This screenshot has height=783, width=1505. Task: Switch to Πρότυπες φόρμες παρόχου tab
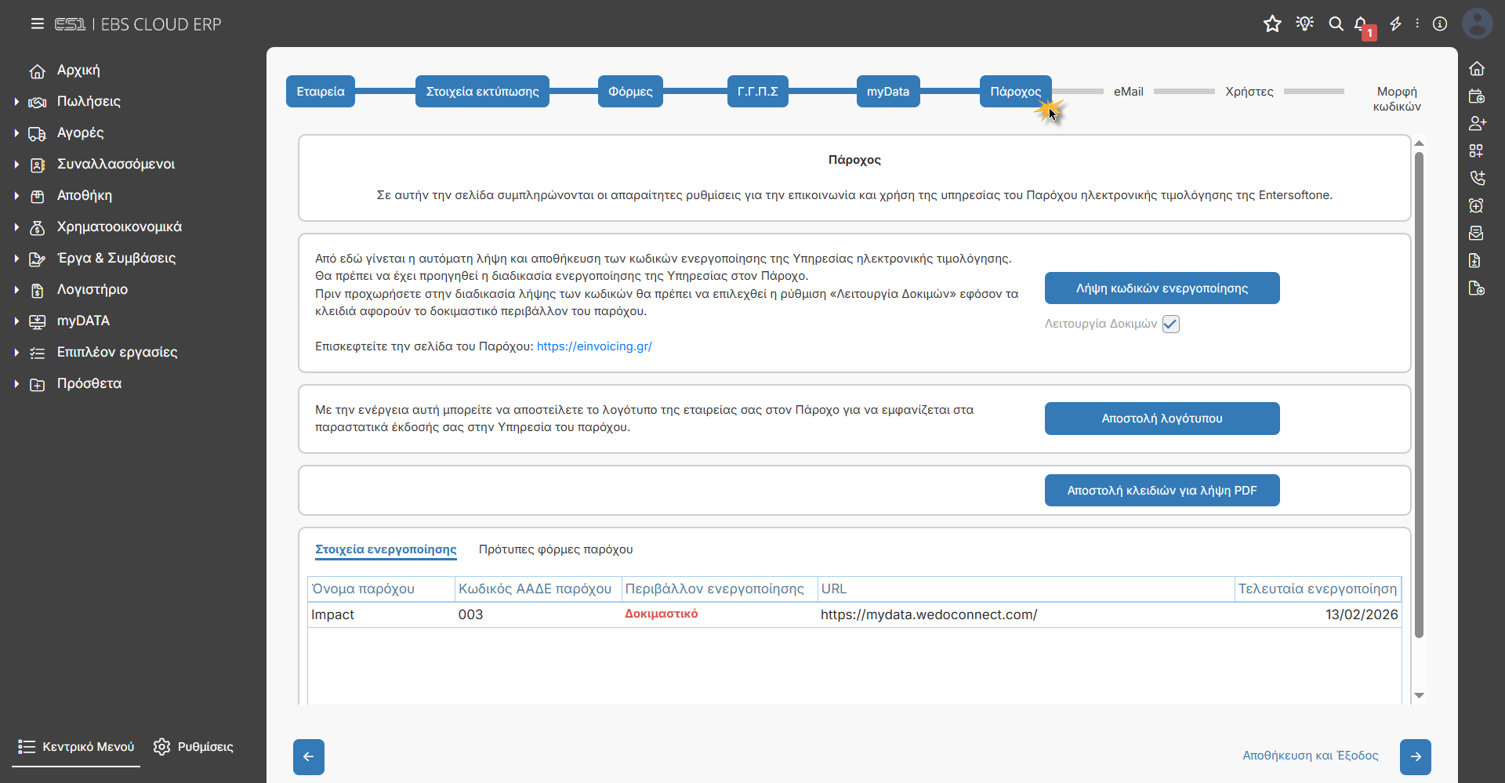pos(556,549)
